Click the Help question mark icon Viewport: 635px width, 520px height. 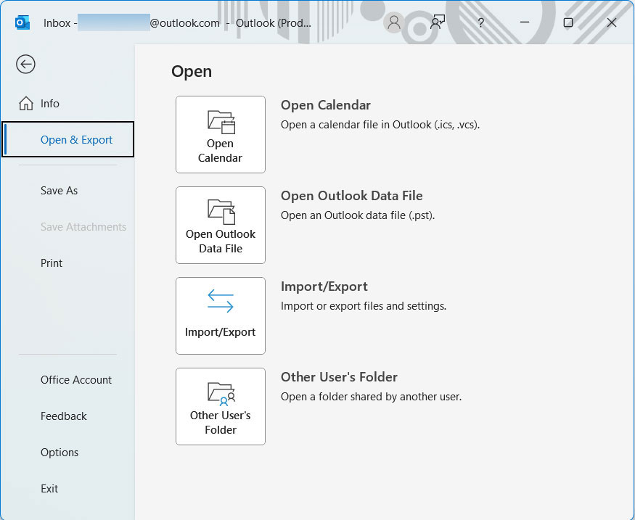click(480, 22)
